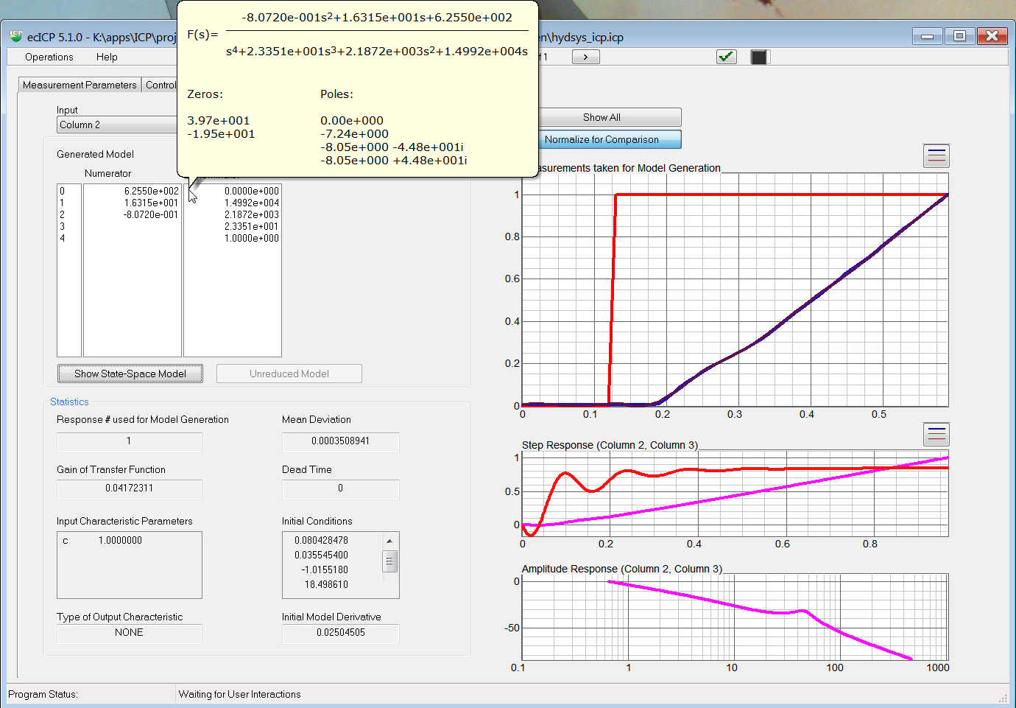The width and height of the screenshot is (1016, 708).
Task: Toggle Normalize for Comparison button
Action: (602, 139)
